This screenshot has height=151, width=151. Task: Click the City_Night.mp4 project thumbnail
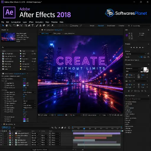click(8, 37)
